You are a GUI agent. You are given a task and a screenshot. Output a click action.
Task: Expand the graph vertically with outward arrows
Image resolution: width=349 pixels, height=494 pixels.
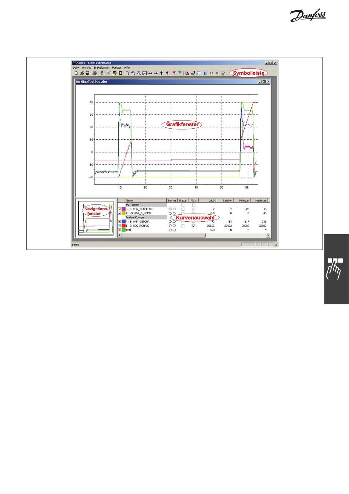(162, 73)
